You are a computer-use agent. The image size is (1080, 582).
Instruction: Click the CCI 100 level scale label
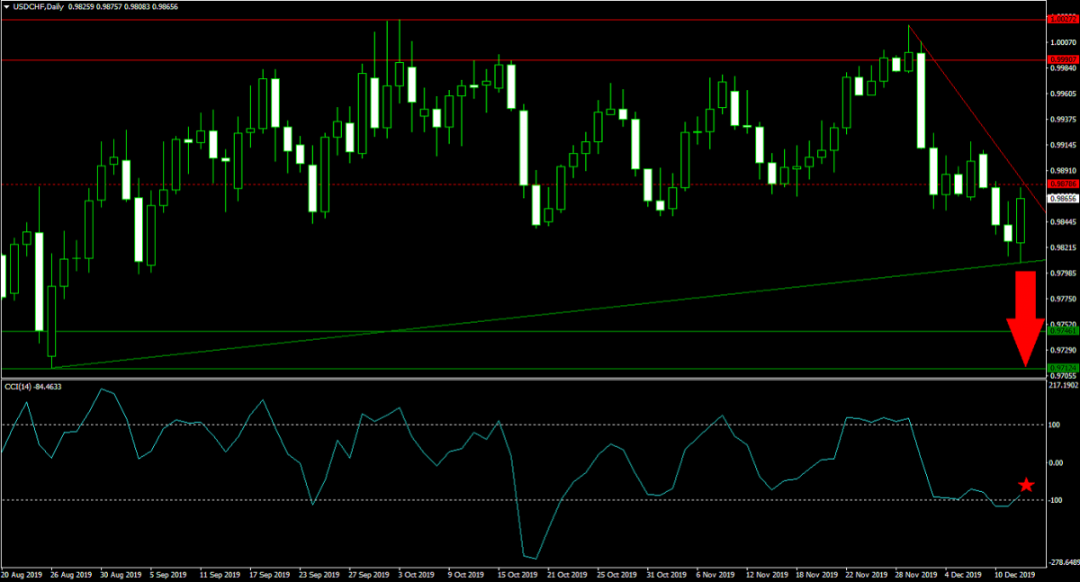pyautogui.click(x=1057, y=425)
